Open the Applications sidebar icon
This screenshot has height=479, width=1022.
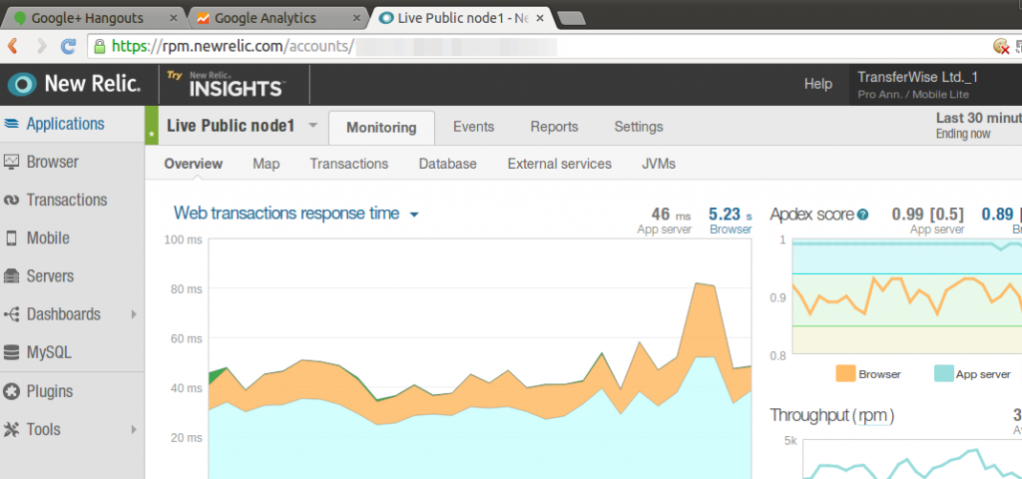11,124
